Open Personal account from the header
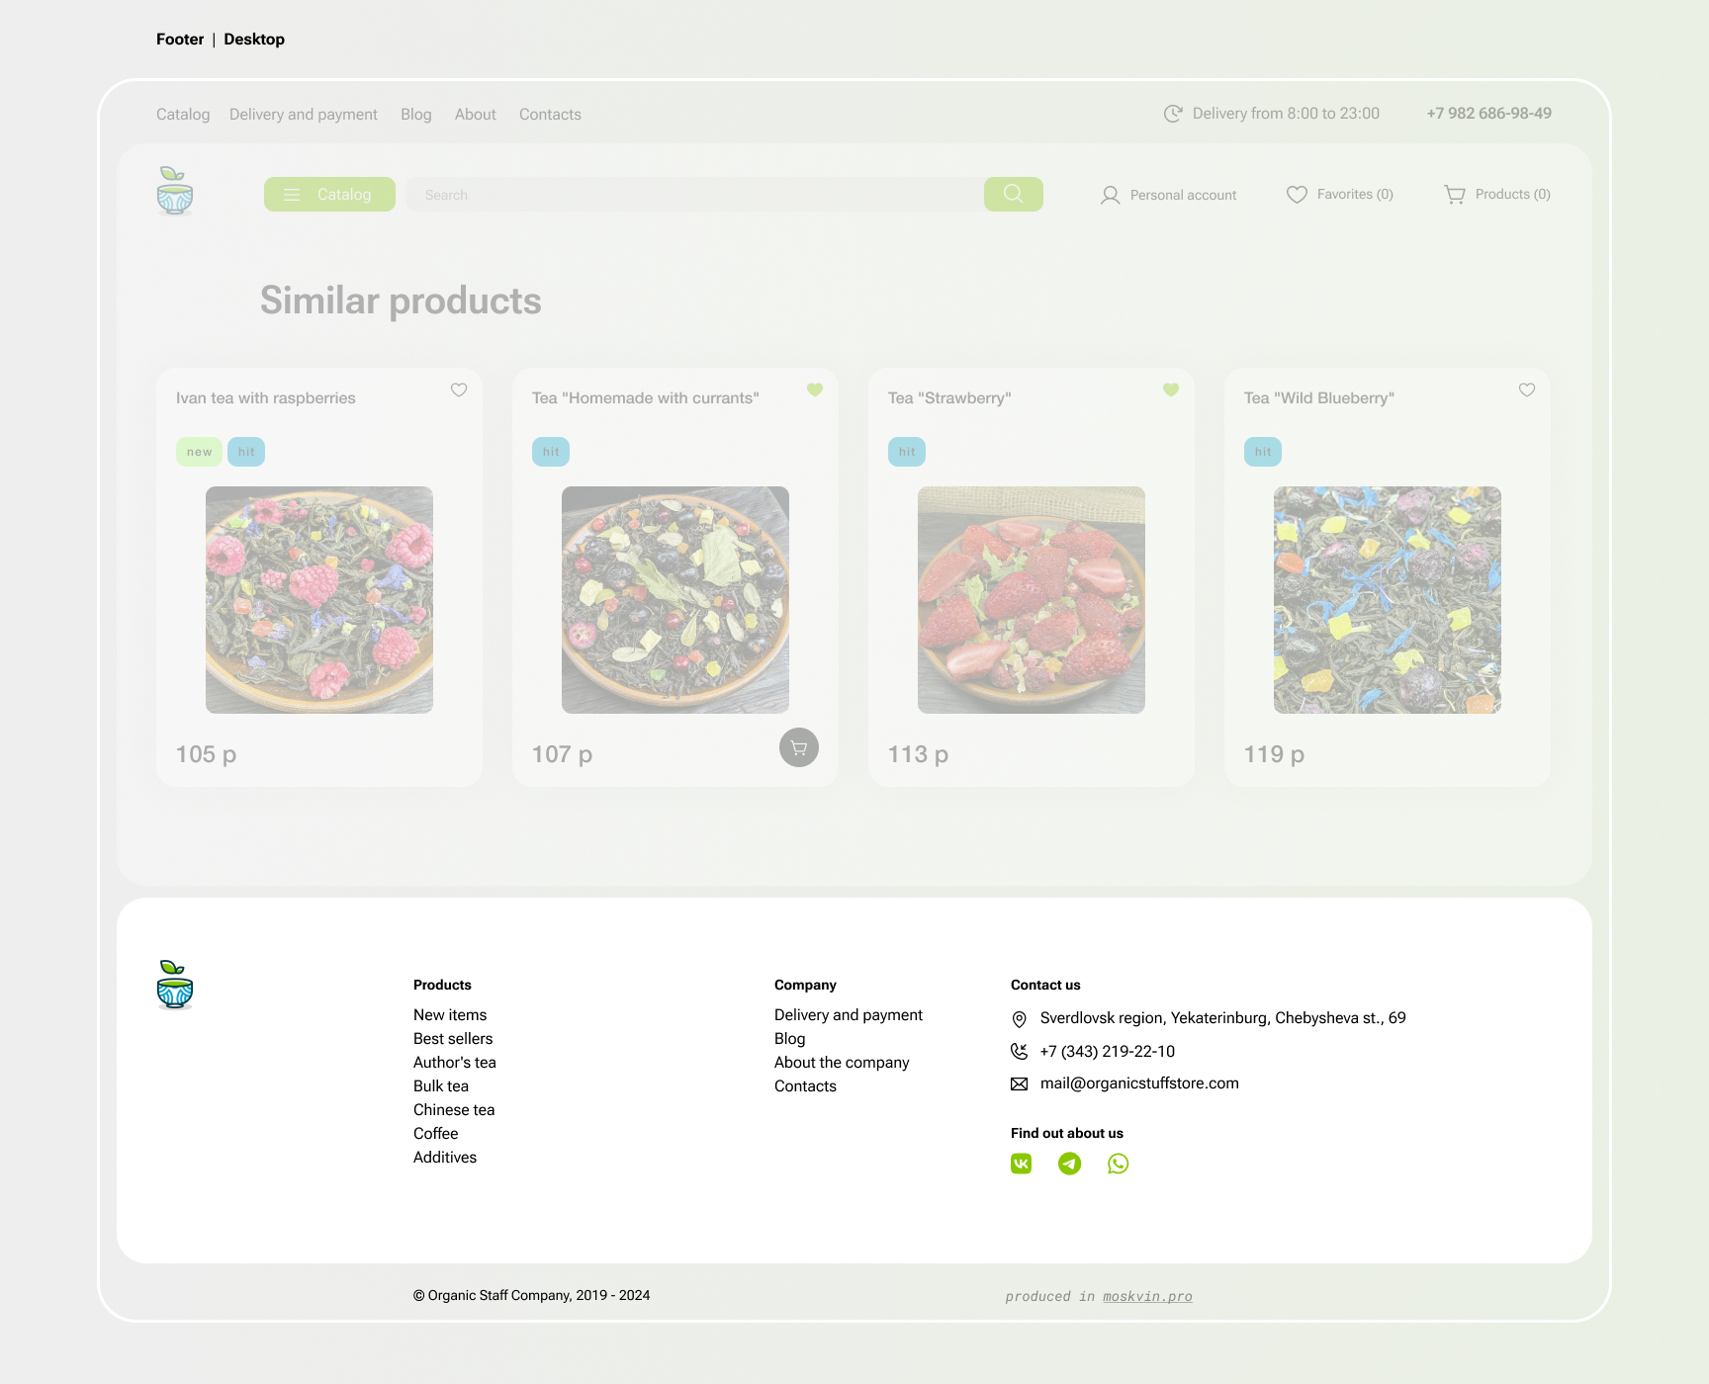Viewport: 1709px width, 1384px height. pos(1169,195)
